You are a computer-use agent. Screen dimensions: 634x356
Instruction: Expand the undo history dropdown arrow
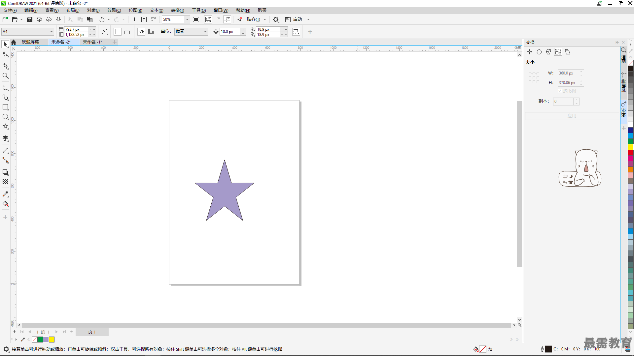(x=109, y=19)
